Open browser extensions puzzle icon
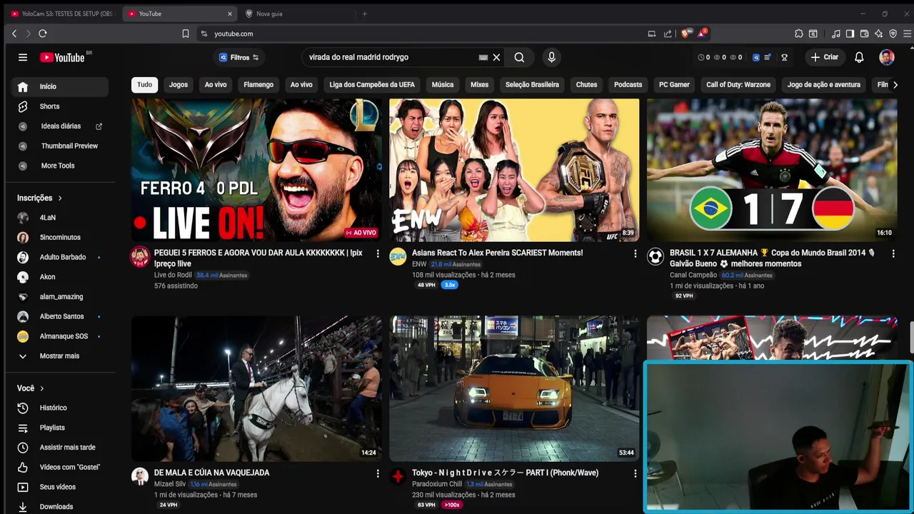 tap(798, 34)
